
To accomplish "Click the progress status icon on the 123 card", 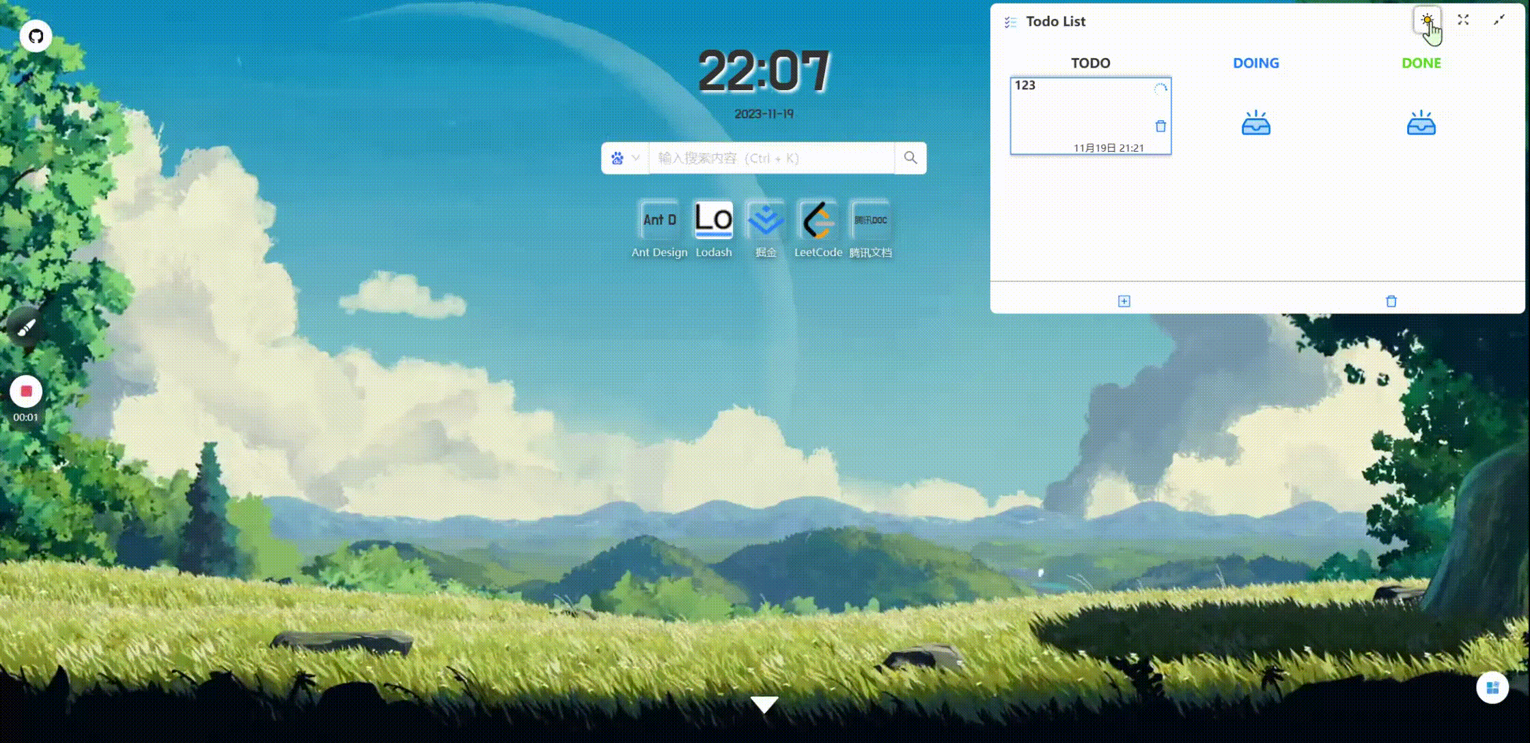I will pos(1160,89).
